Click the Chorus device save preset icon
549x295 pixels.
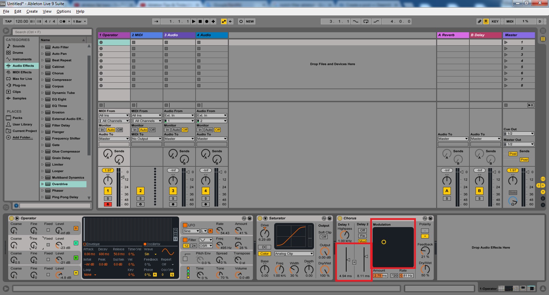(430, 218)
